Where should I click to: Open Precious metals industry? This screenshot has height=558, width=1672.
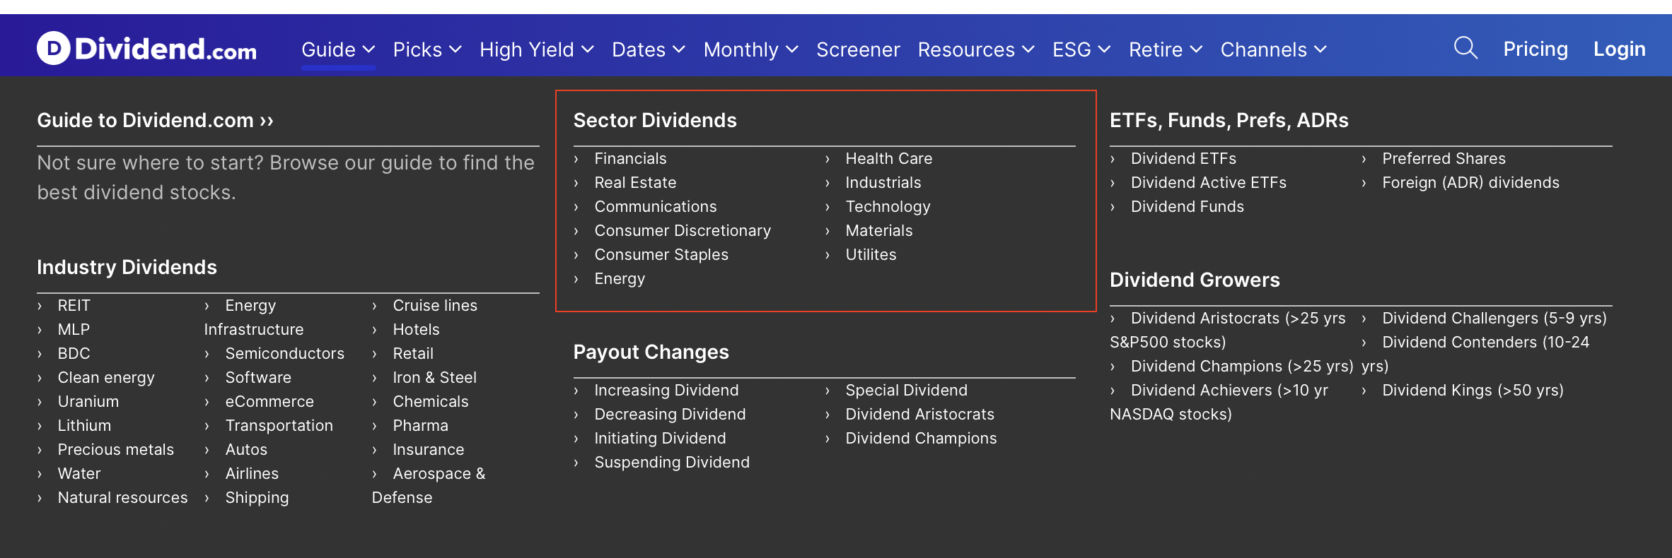115,449
